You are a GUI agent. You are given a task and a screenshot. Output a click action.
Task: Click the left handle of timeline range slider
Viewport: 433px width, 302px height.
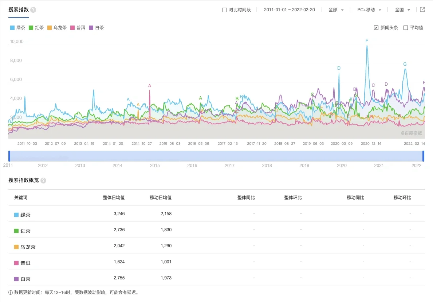click(x=9, y=156)
